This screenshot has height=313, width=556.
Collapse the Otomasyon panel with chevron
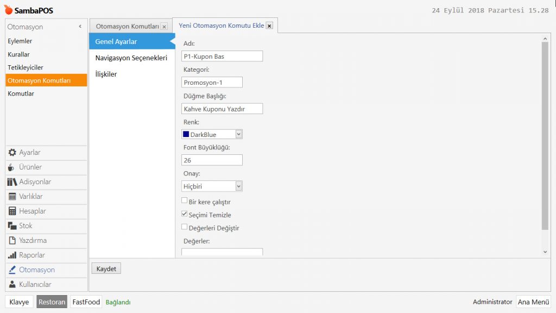pyautogui.click(x=80, y=27)
